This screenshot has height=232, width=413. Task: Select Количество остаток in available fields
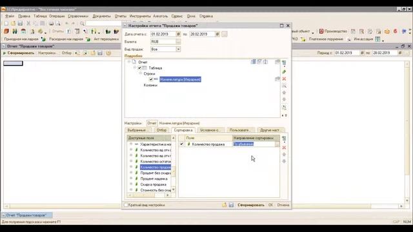point(156,161)
